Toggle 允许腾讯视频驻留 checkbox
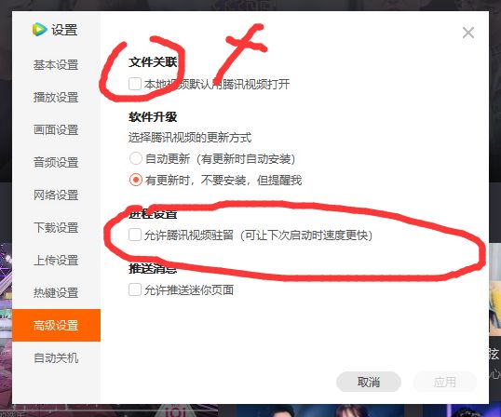 click(135, 235)
